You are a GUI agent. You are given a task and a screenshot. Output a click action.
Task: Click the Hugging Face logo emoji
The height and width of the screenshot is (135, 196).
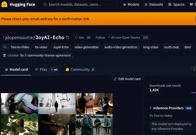4,4
